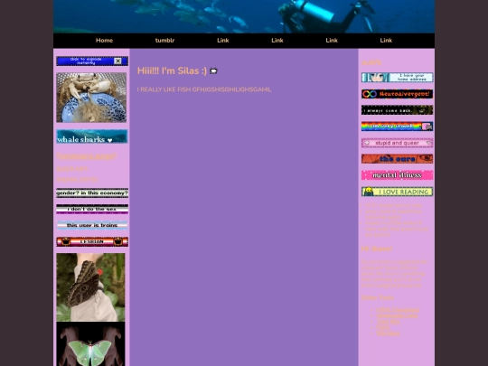Viewport: 488px width, 366px height.
Task: Click the 'gender? in this economy?' blinkie
Action: pos(92,193)
